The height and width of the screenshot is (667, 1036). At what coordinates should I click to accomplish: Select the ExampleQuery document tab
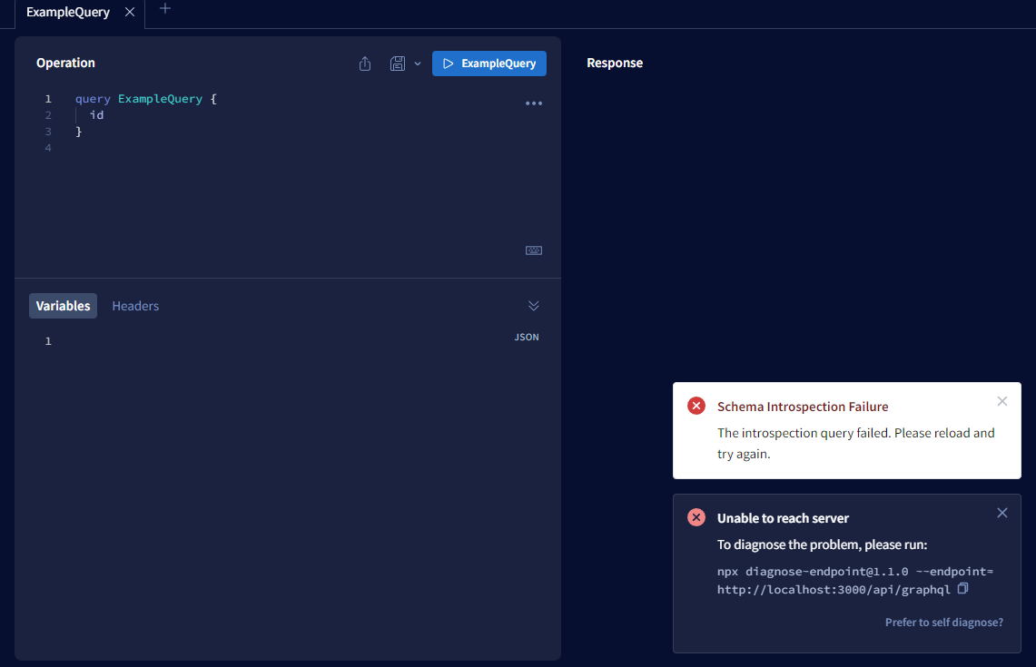tap(67, 13)
